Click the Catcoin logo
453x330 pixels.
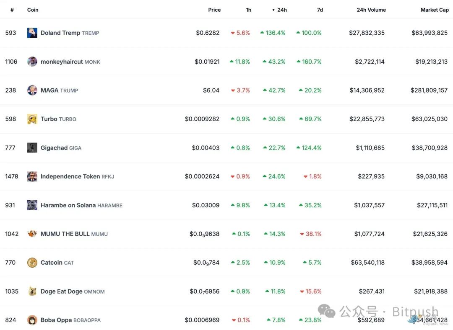32,263
